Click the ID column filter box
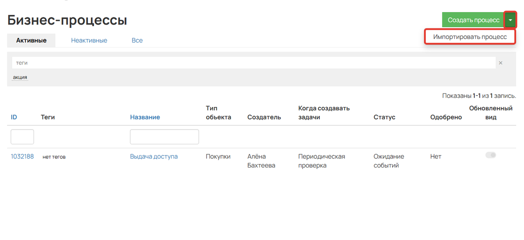Screen dimensions: 524x240 pyautogui.click(x=22, y=137)
